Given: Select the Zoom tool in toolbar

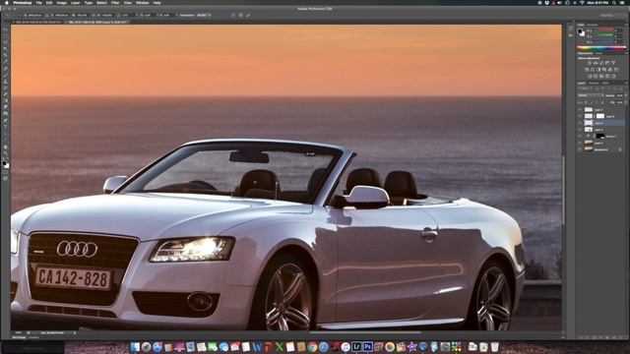Looking at the screenshot, I should (x=5, y=153).
